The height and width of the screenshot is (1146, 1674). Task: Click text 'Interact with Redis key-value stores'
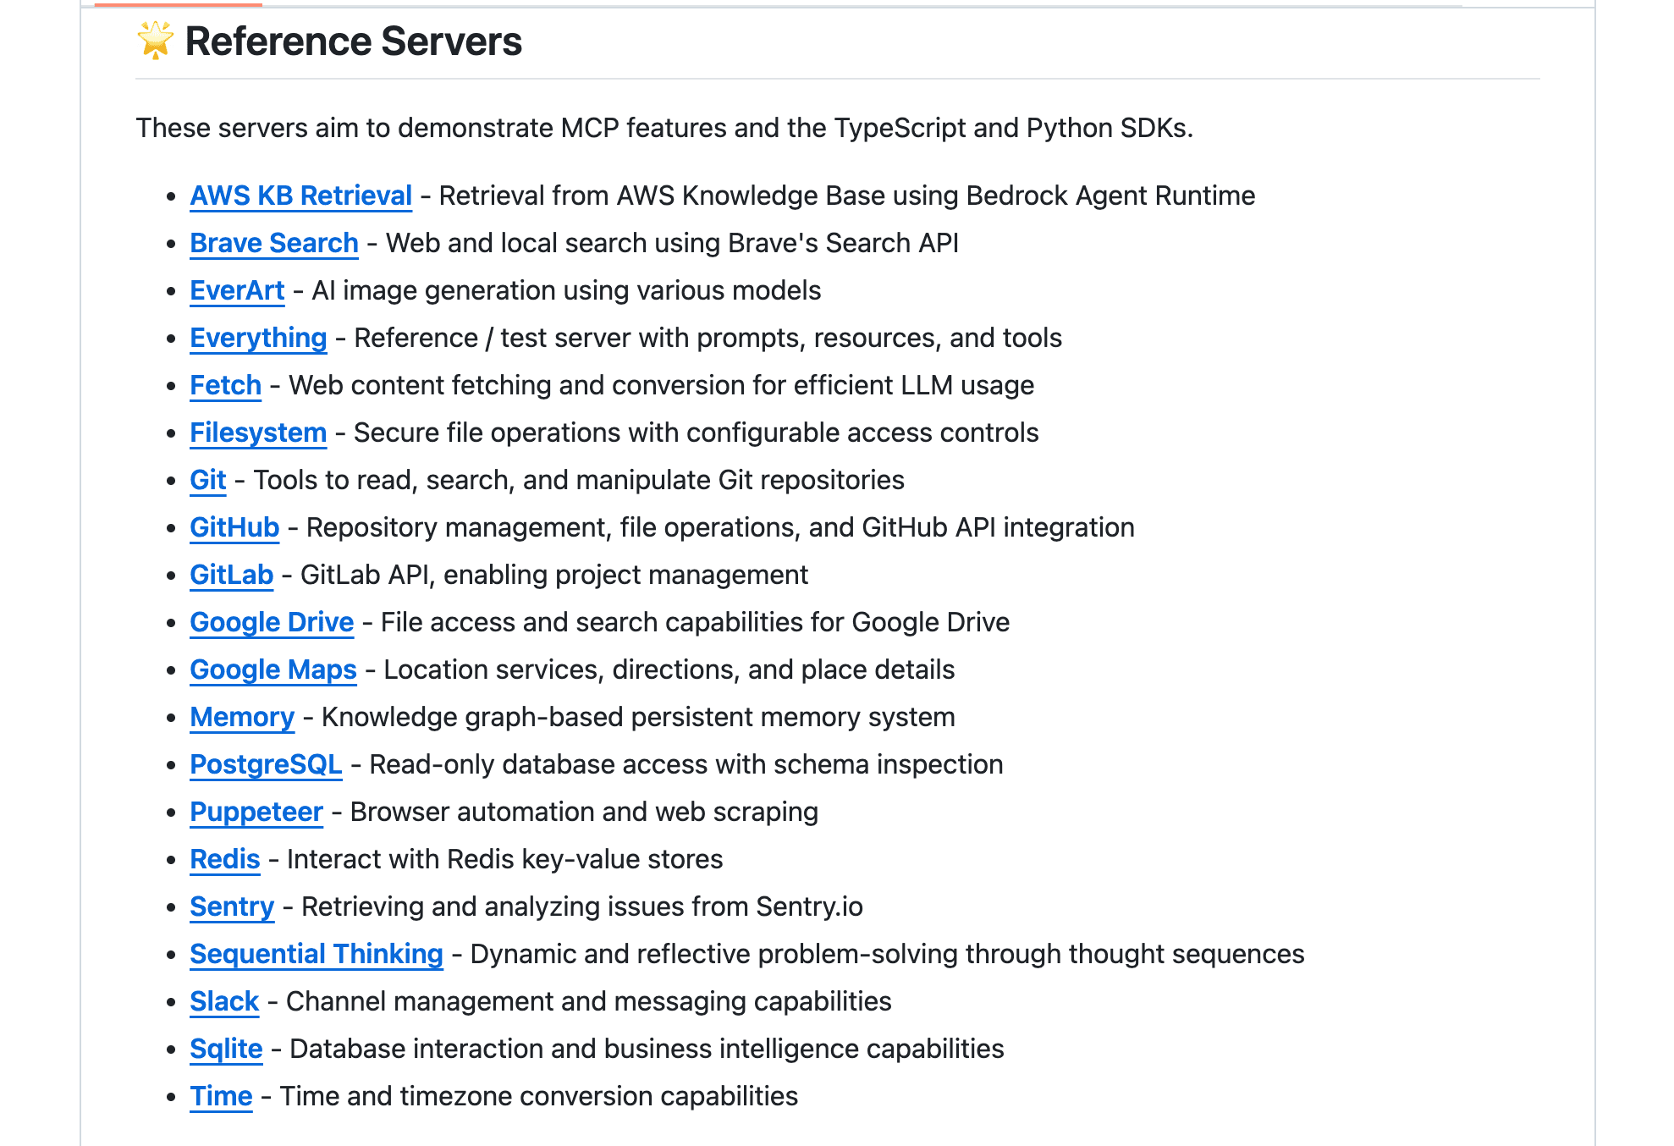pos(504,859)
